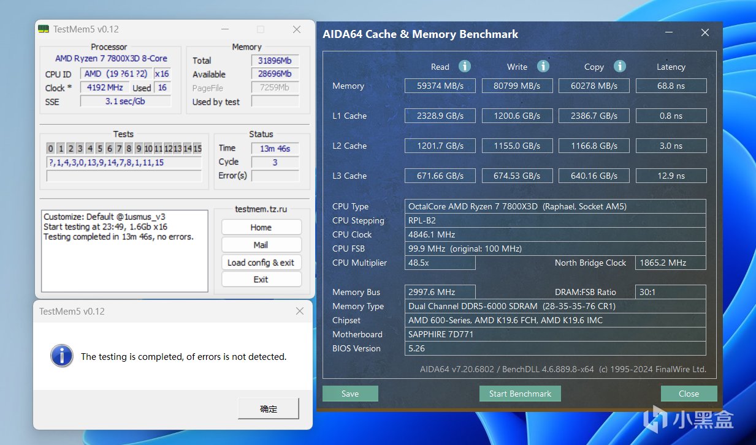Click the Write info icon in AIDA64
This screenshot has height=445, width=756.
tap(543, 66)
